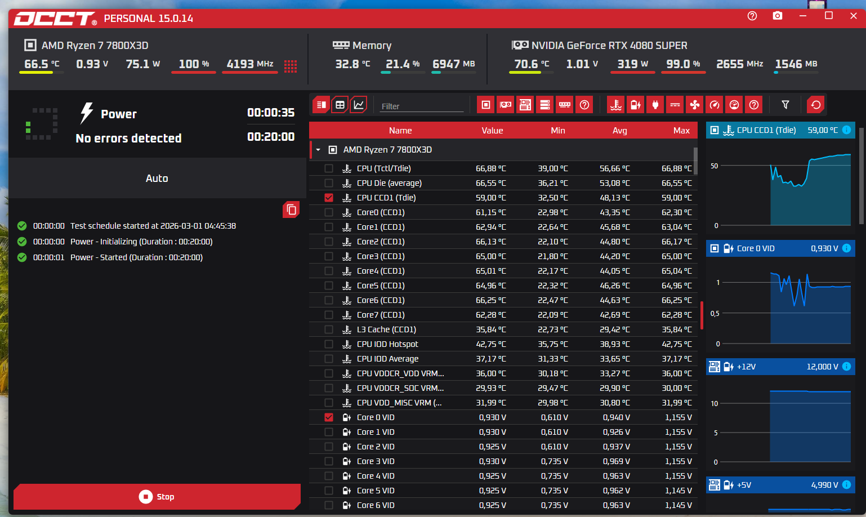Click the Memory usage 21.4 % bar
Viewport: 866px width, 517px height.
[403, 72]
